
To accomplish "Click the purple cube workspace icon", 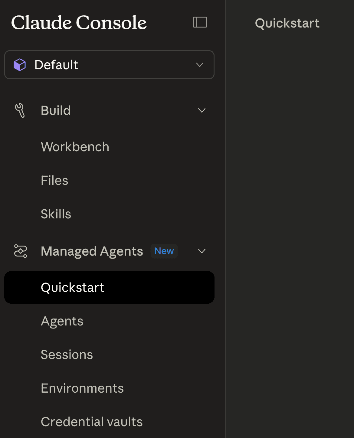I will pos(20,65).
